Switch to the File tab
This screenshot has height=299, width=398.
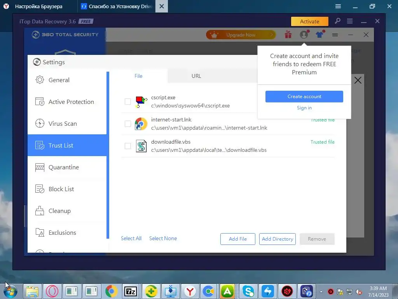point(138,76)
